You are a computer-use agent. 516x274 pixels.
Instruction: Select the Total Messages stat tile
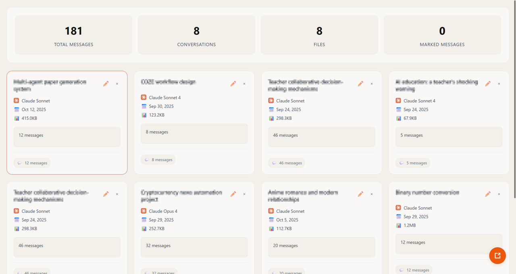[x=74, y=35]
